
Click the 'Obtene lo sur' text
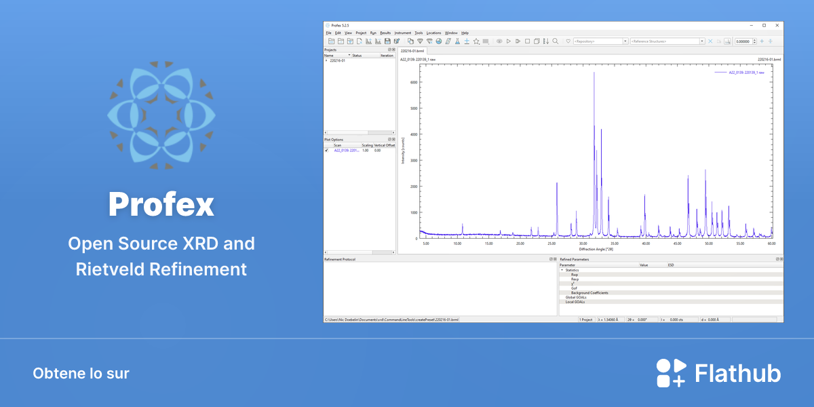click(x=81, y=374)
